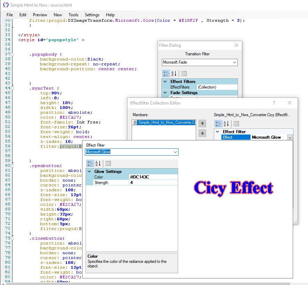Open help question mark in Collection Editor
Screen dimensions: 308x285
point(274,103)
